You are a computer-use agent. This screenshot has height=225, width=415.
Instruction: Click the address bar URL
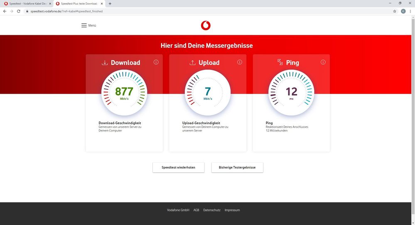[66, 11]
